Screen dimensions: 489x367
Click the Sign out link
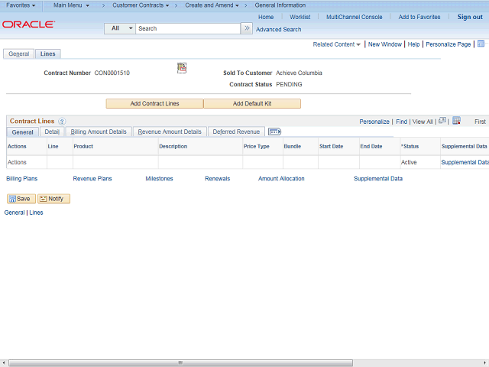pos(470,17)
